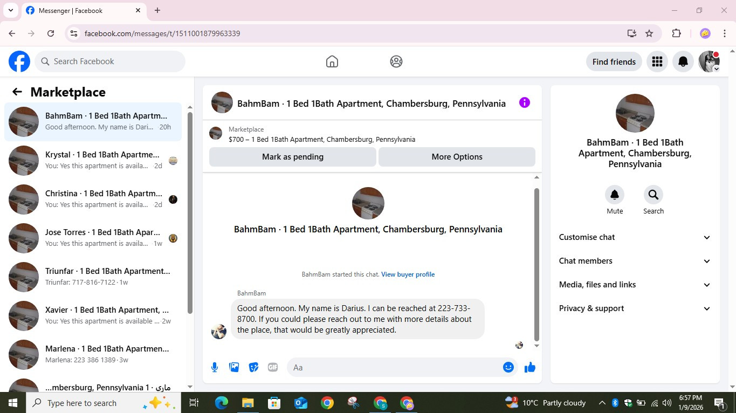Click the More Options button

[457, 157]
